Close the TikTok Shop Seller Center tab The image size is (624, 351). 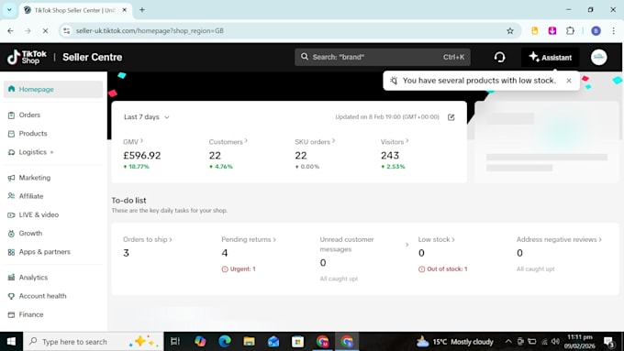click(124, 10)
